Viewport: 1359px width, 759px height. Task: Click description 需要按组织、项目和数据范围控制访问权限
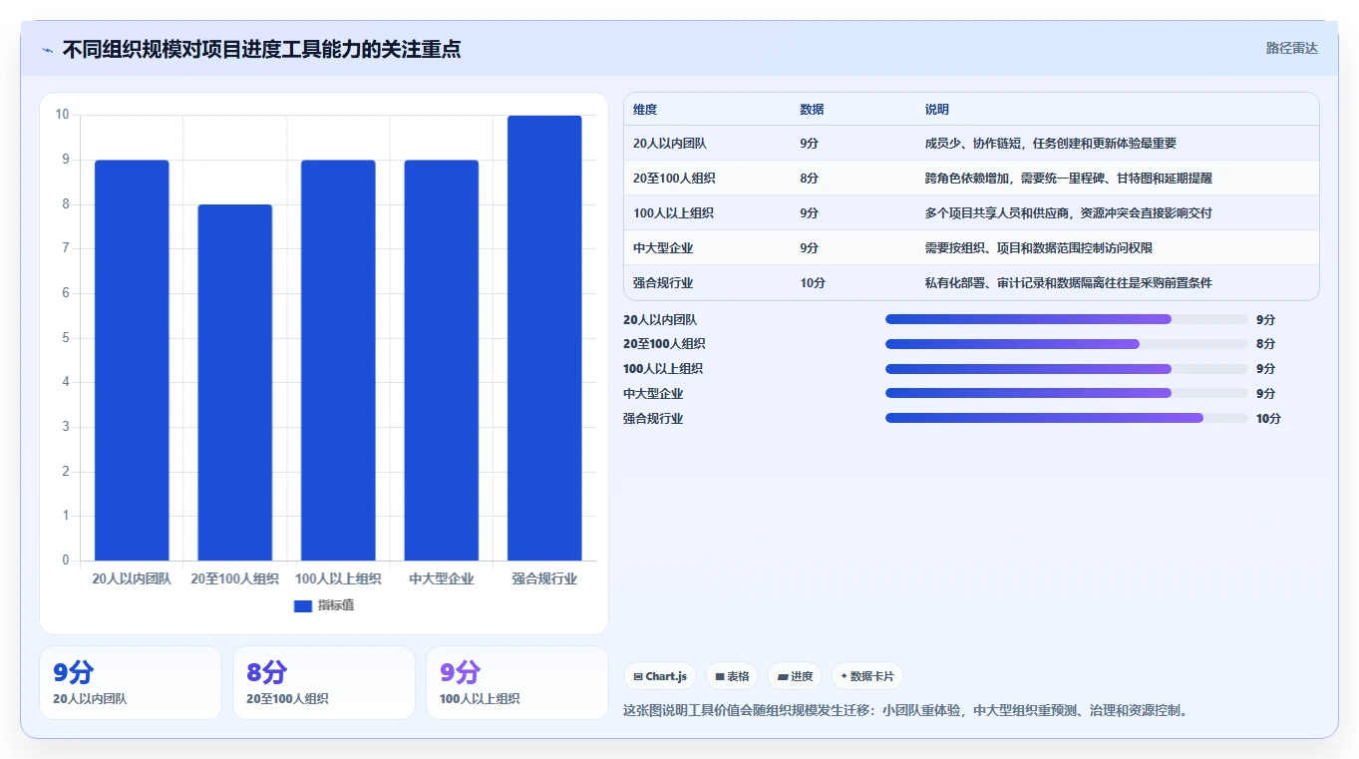point(1038,248)
